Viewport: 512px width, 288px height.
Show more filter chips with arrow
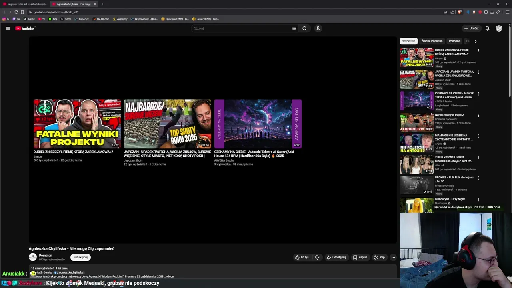click(475, 41)
